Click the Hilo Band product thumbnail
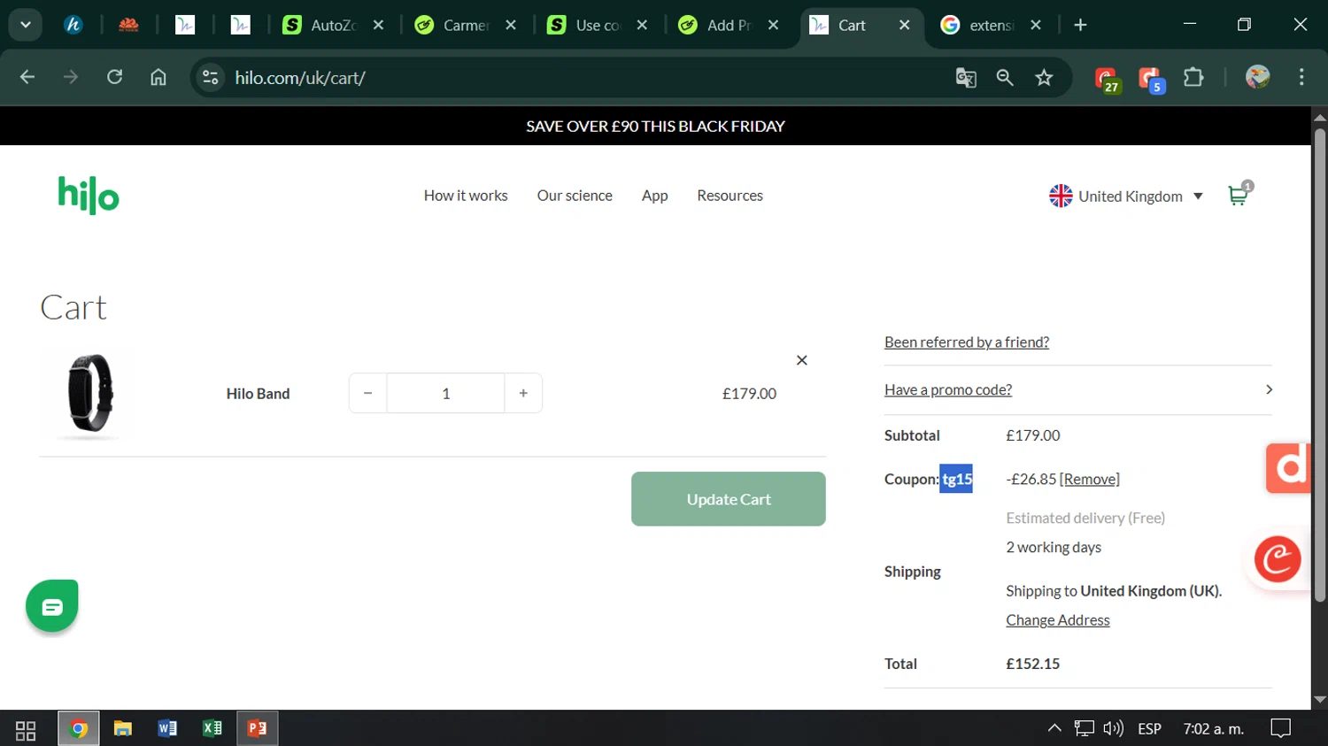This screenshot has width=1328, height=746. 90,393
